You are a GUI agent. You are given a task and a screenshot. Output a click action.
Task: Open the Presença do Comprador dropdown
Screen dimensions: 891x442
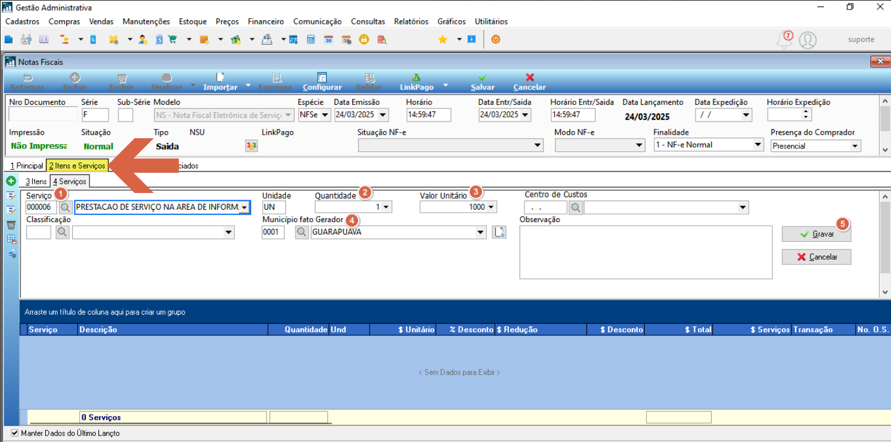[x=855, y=146]
